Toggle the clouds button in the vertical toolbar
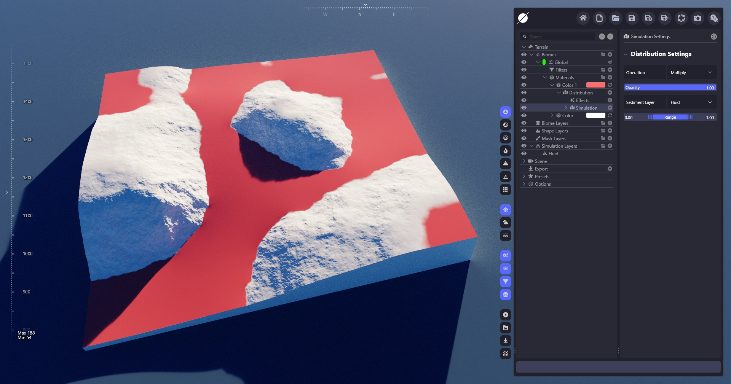Viewport: 731px width, 384px height. pos(505,222)
